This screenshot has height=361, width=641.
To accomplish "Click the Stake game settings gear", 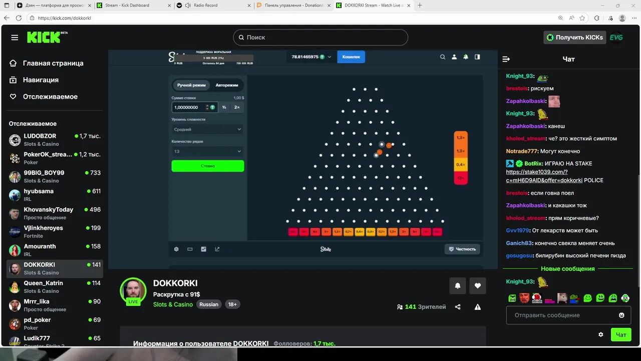I will [176, 249].
